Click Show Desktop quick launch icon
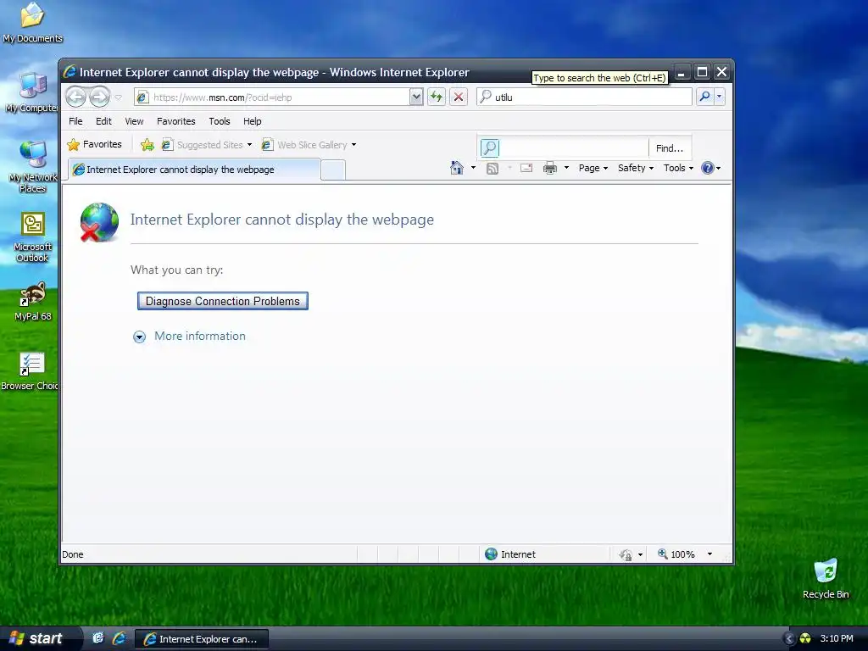The width and height of the screenshot is (868, 651). coord(98,638)
